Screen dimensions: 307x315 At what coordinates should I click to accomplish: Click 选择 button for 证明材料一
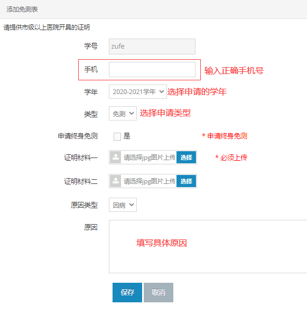[x=186, y=157]
